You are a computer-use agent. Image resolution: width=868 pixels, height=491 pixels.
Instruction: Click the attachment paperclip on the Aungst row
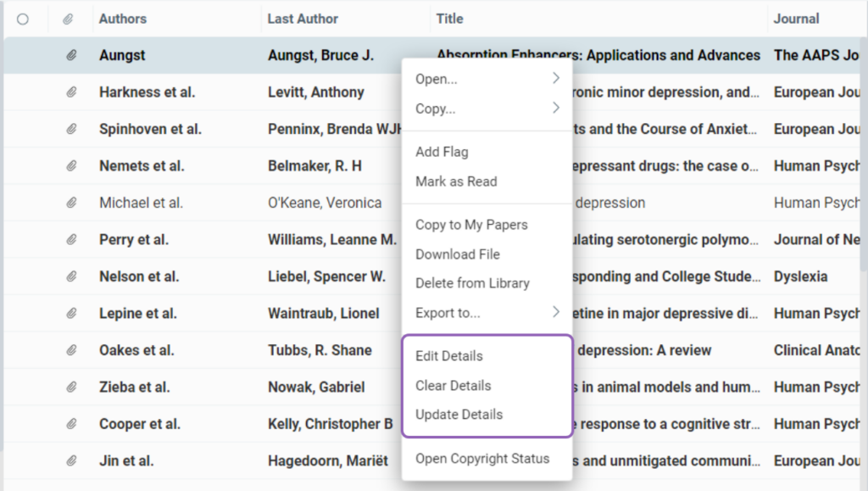[70, 55]
